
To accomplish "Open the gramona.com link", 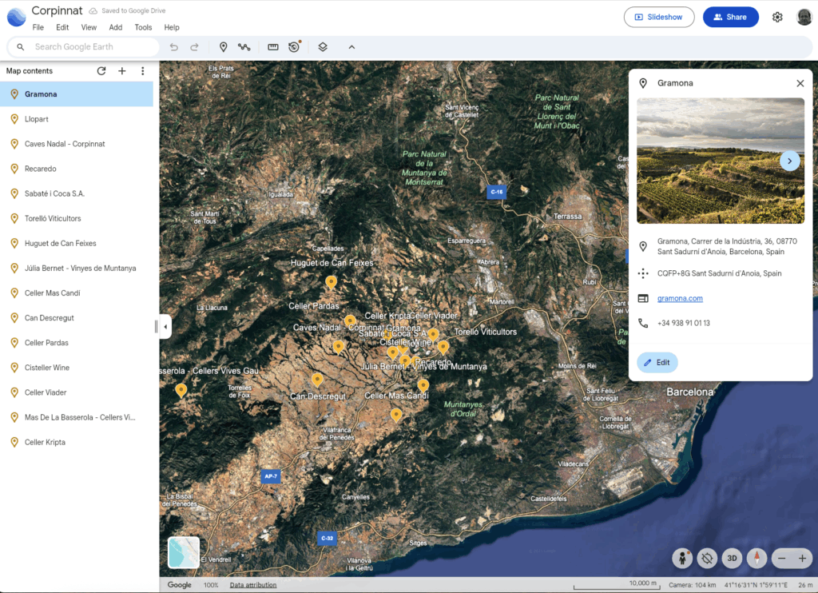I will tap(680, 299).
